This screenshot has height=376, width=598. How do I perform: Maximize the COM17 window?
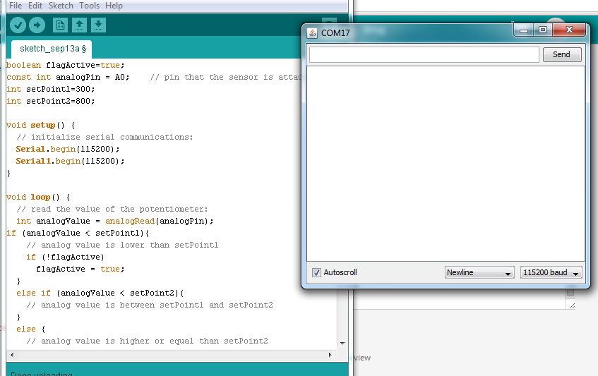543,30
